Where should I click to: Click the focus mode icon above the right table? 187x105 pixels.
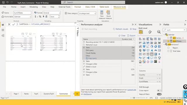coord(61,34)
